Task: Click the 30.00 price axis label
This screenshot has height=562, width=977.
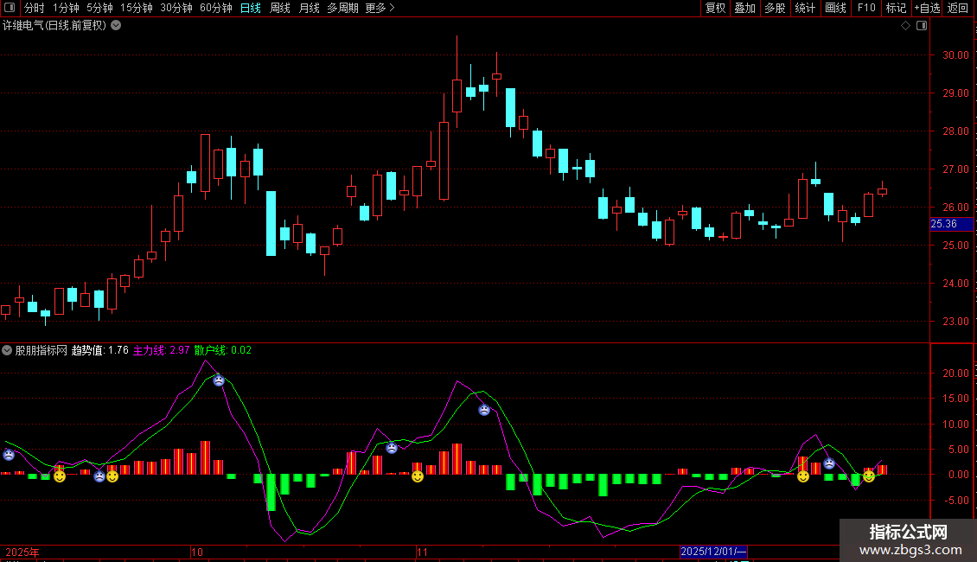Action: click(955, 54)
